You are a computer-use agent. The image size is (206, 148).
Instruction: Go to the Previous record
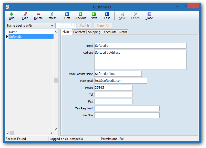(x=80, y=16)
